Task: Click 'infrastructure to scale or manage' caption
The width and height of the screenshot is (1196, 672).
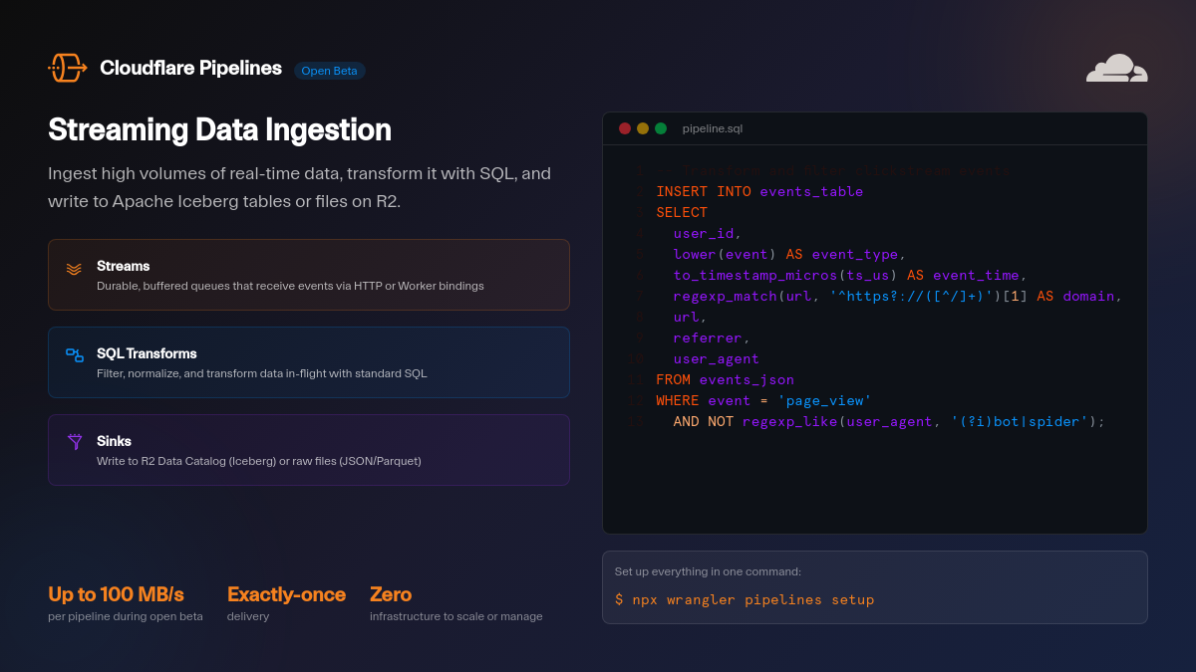Action: 456,616
